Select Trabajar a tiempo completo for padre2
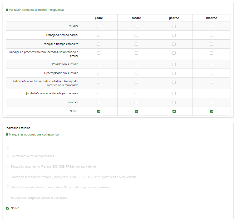Viewport: 242px width, 219px height. (174, 44)
